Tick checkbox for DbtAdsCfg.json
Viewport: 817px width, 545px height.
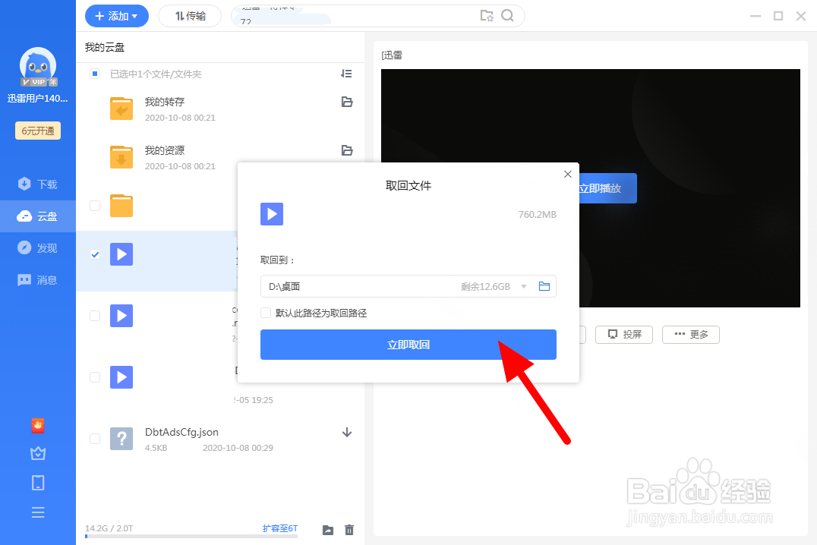(95, 438)
